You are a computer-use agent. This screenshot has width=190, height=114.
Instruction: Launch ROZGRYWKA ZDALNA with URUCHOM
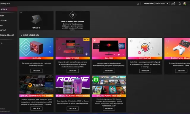tap(181, 71)
